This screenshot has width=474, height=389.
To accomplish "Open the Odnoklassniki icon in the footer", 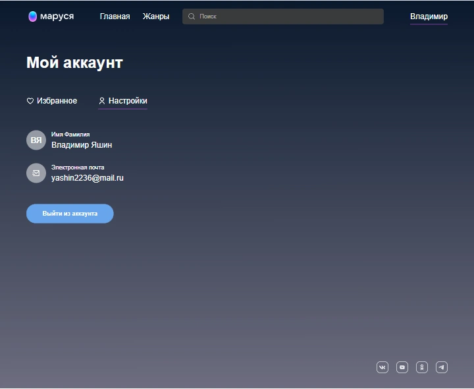I will (422, 367).
